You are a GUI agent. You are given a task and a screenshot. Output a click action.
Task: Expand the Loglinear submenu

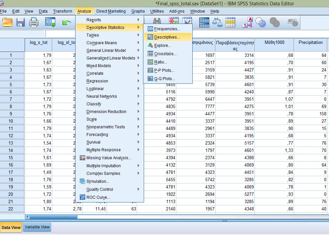pyautogui.click(x=110, y=89)
